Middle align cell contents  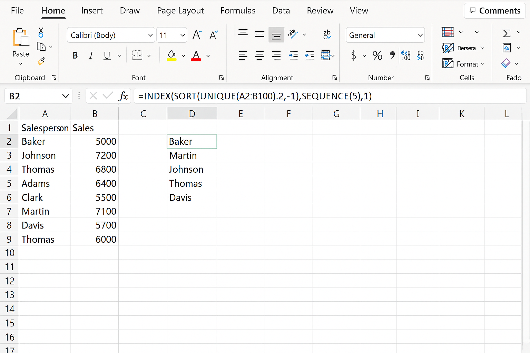pyautogui.click(x=259, y=34)
